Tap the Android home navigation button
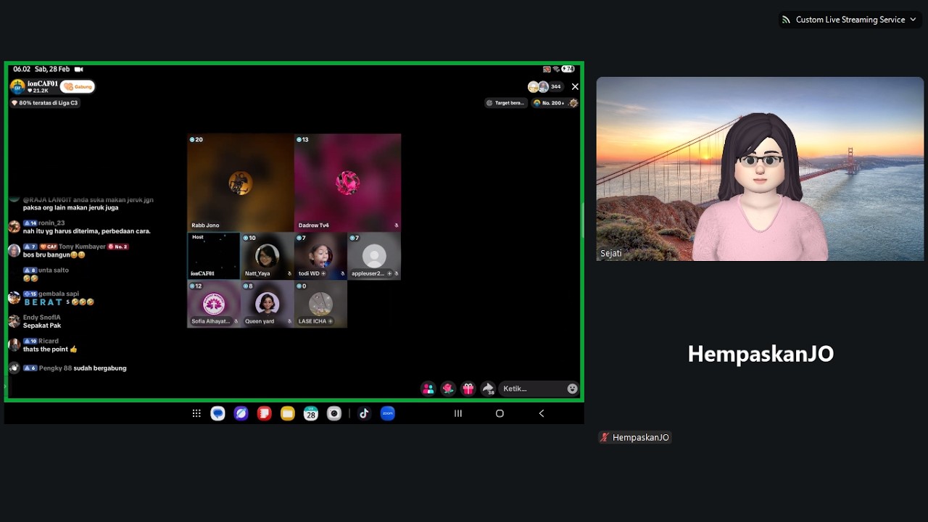 [500, 413]
